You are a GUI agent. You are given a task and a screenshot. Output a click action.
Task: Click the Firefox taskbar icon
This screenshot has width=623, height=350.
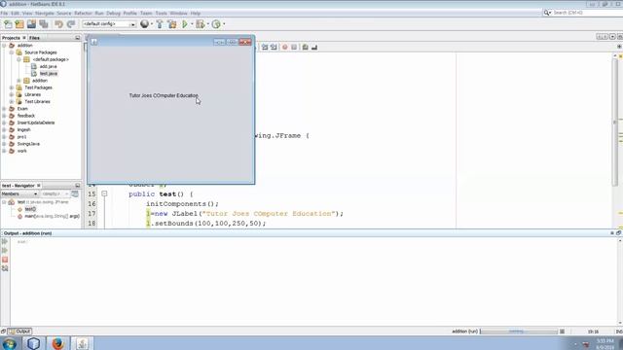coord(58,343)
